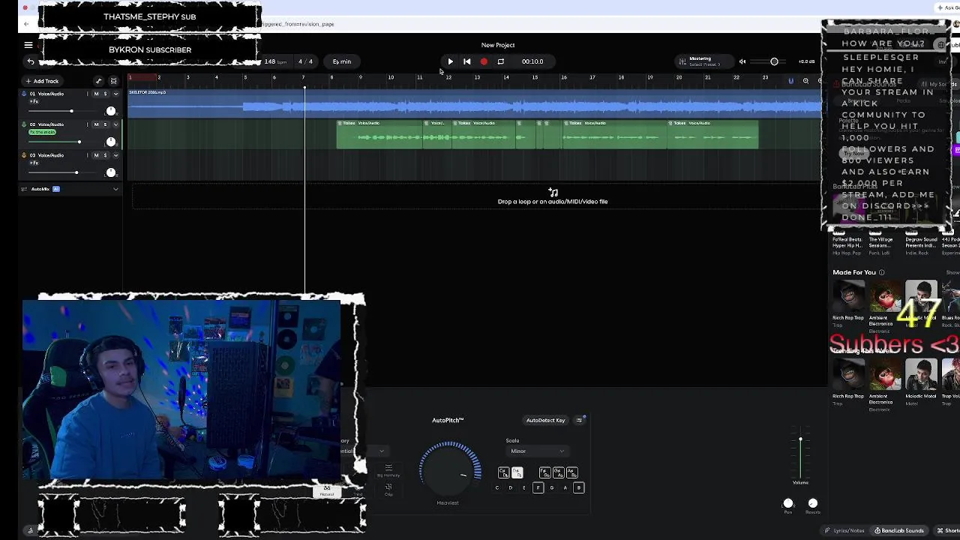The height and width of the screenshot is (540, 960).
Task: Mute track 01 Voice/Audio
Action: click(96, 94)
